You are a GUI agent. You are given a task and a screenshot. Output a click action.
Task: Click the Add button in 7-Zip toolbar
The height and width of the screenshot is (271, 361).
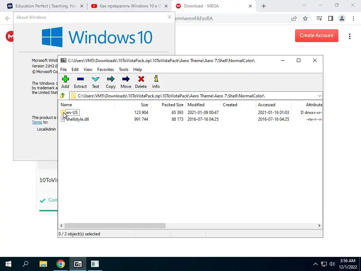point(65,82)
